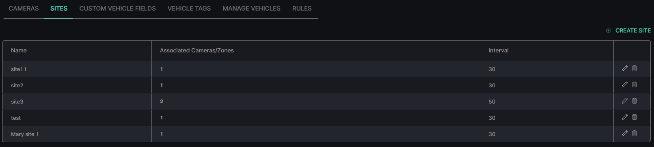Select the site3 row name
This screenshot has height=147, width=654.
17,102
